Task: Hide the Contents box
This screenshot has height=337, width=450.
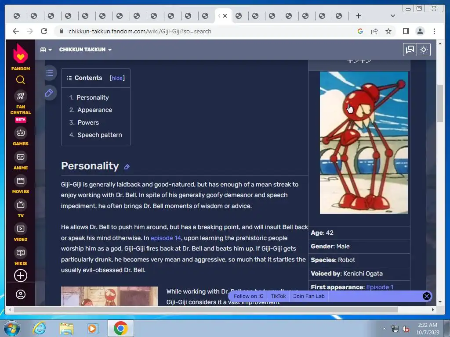Action: pos(117,78)
